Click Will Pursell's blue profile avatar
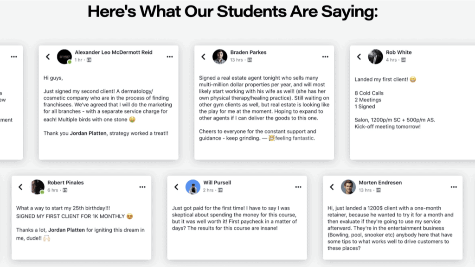Image resolution: width=475 pixels, height=267 pixels. (193, 187)
